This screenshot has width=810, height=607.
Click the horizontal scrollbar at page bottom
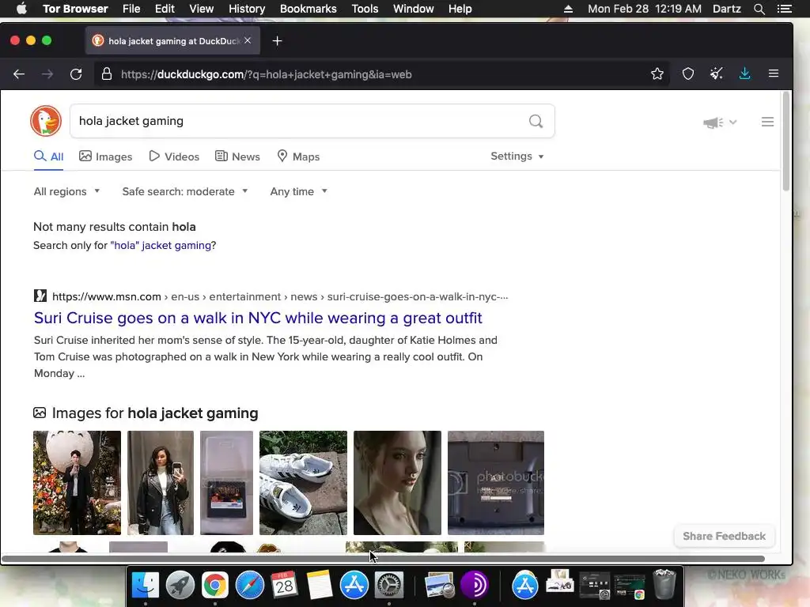point(383,559)
